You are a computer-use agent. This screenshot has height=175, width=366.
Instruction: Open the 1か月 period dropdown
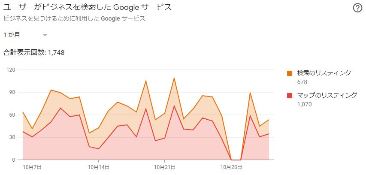(x=25, y=35)
